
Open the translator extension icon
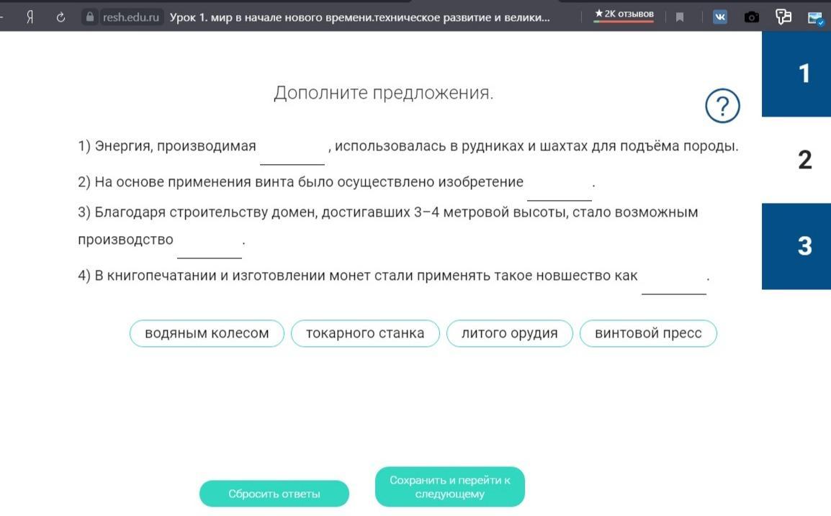pyautogui.click(x=783, y=17)
